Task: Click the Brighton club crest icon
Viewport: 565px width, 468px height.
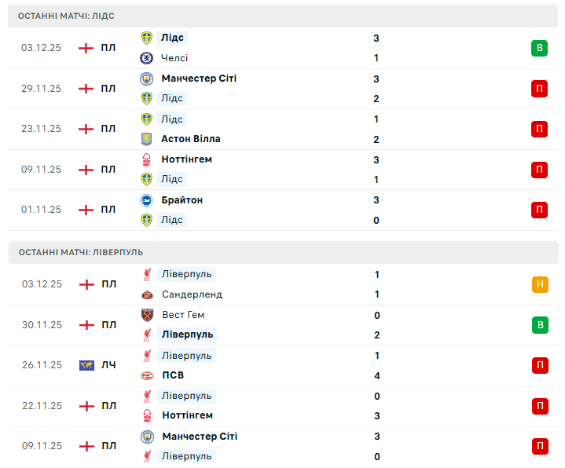Action: [x=146, y=200]
